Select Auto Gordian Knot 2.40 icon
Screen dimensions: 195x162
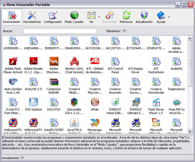tap(13, 81)
